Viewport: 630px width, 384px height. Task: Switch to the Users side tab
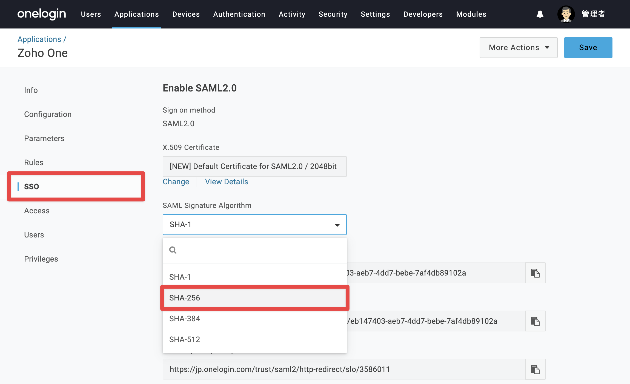pos(34,235)
